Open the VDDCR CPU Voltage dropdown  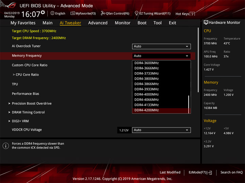(x=161, y=130)
